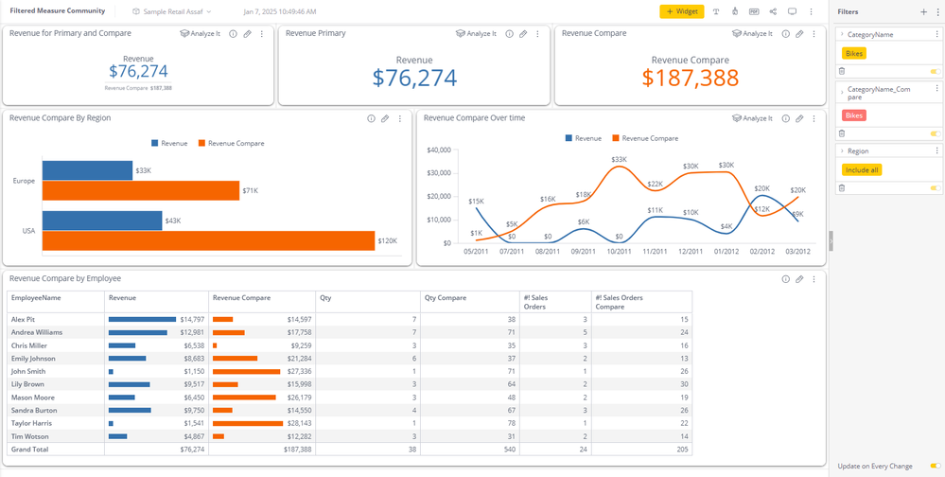This screenshot has height=477, width=945.
Task: Click the + Widget button
Action: click(x=681, y=11)
